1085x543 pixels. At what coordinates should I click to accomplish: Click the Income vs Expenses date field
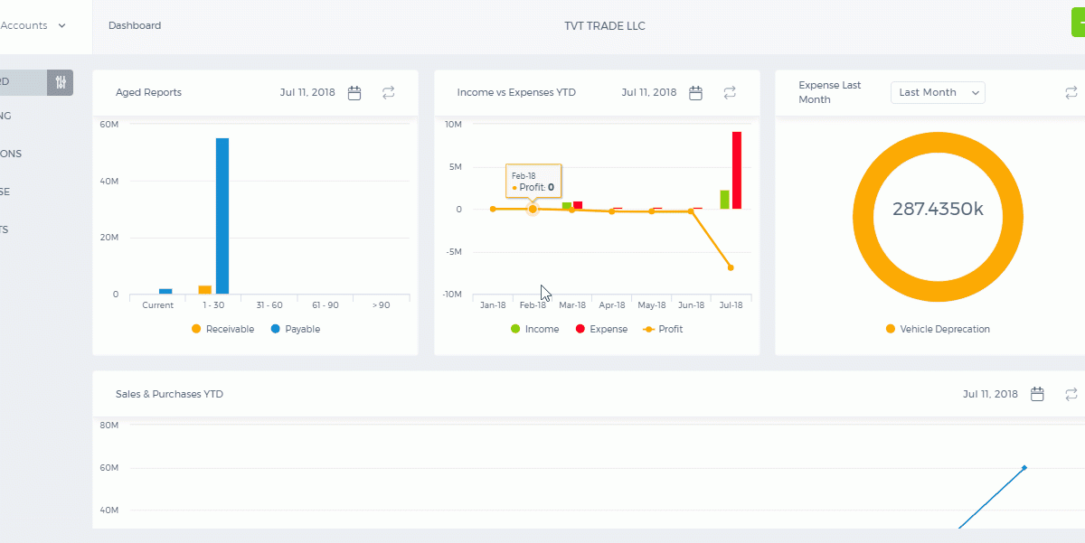pyautogui.click(x=649, y=92)
